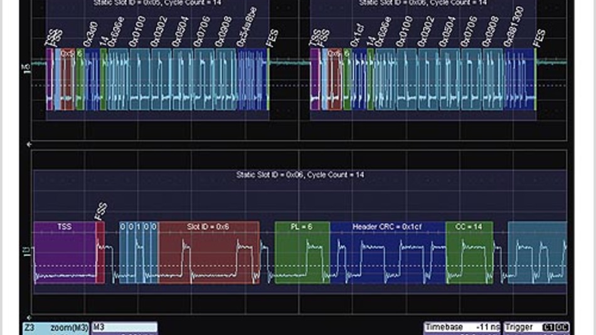Click the purple TSS field in lower zoom
This screenshot has height=335, width=596.
point(64,252)
